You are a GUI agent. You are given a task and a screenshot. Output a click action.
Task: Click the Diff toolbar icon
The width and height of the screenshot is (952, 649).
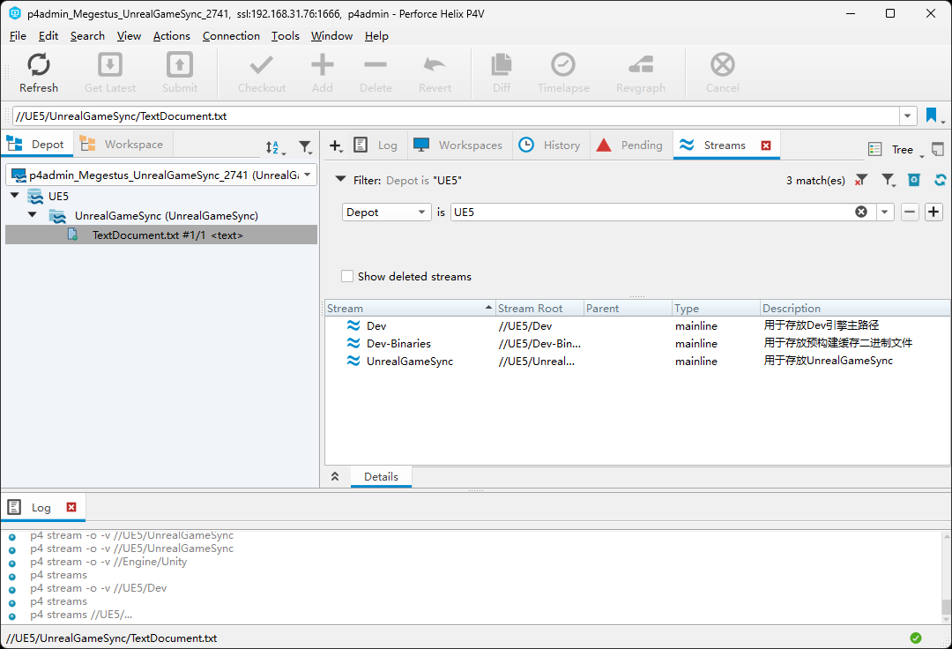click(502, 65)
